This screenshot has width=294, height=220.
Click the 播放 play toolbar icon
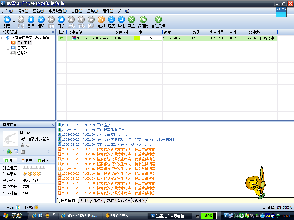(x=91, y=19)
